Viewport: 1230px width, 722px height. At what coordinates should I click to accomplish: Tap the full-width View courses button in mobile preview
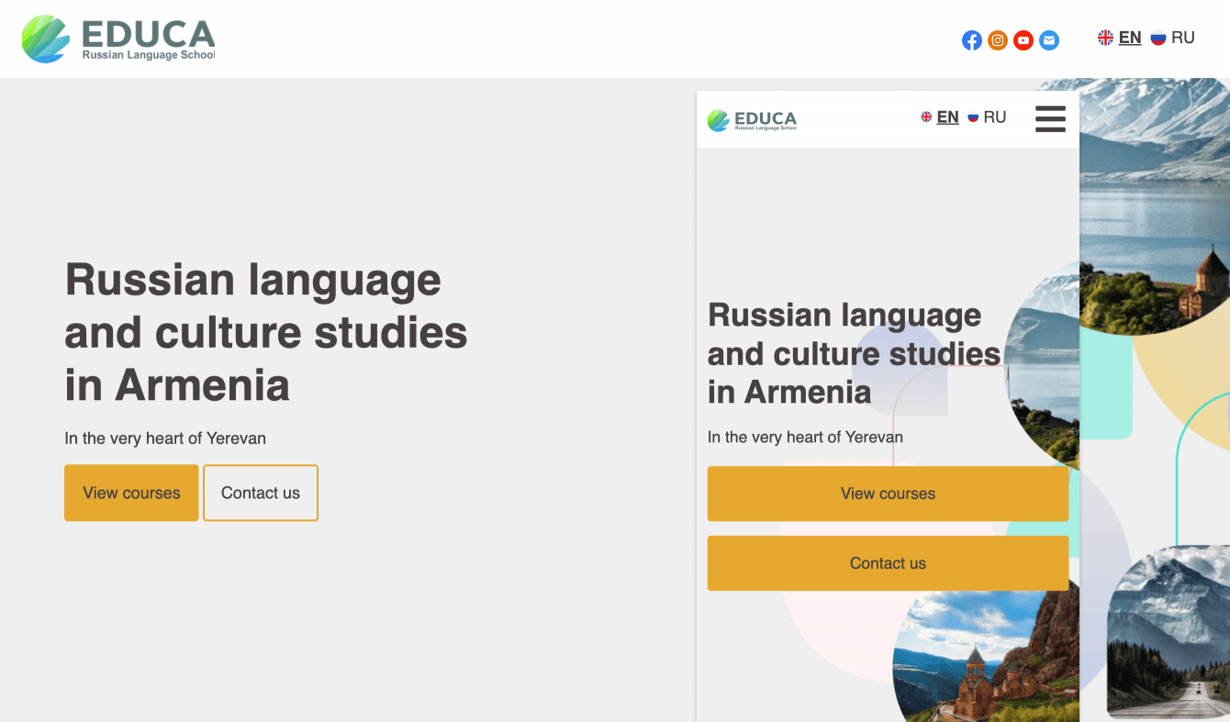[x=888, y=494]
